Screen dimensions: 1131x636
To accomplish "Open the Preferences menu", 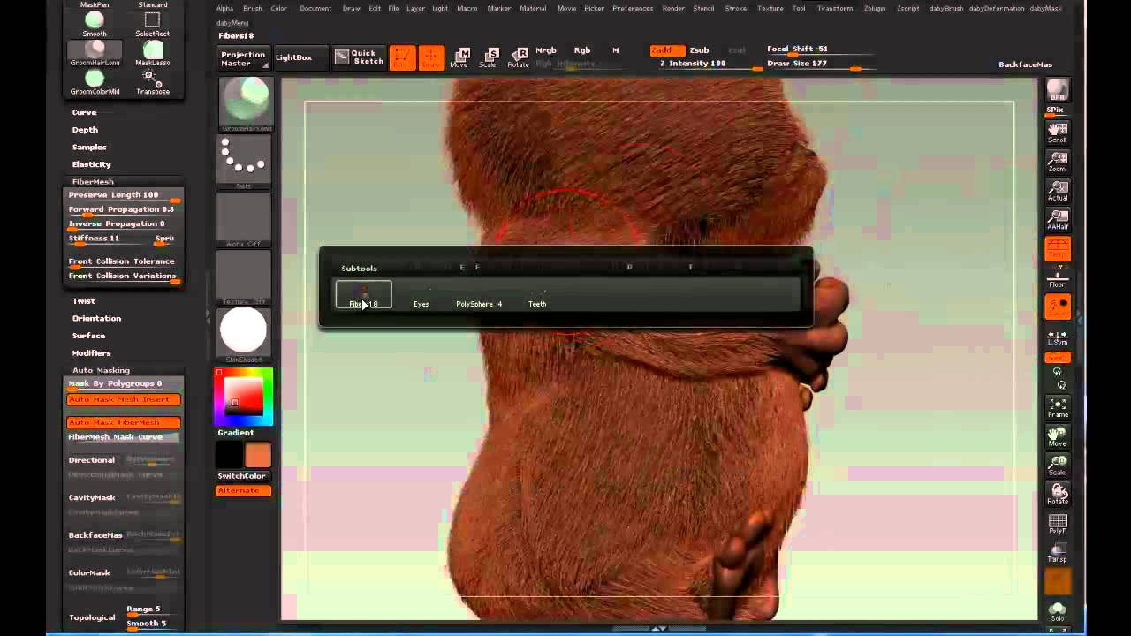I will (633, 8).
